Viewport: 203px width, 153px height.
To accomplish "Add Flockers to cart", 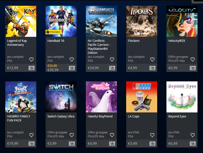I will point(152,68).
